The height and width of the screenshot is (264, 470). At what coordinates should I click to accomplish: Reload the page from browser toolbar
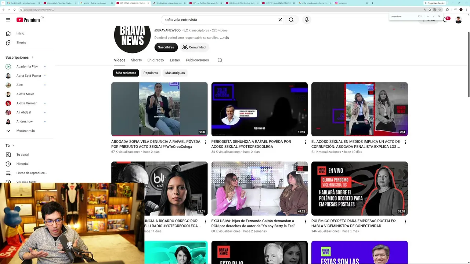pyautogui.click(x=15, y=10)
